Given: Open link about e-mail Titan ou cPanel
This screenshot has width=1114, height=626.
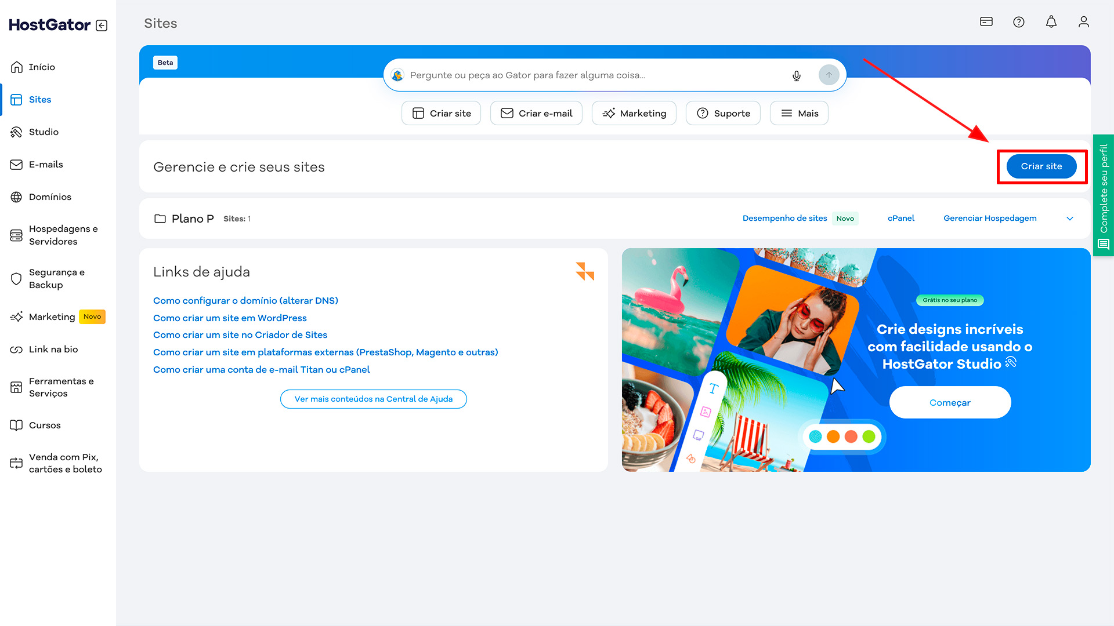Looking at the screenshot, I should tap(261, 370).
